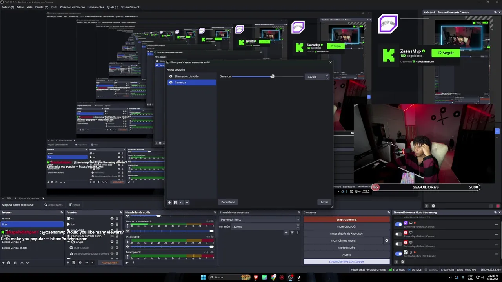502x282 pixels.
Task: Increase transition Duración stepper
Action: pos(298,225)
